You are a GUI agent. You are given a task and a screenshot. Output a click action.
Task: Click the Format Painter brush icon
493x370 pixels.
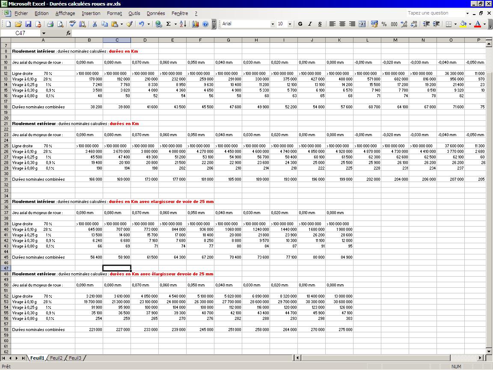coord(129,24)
